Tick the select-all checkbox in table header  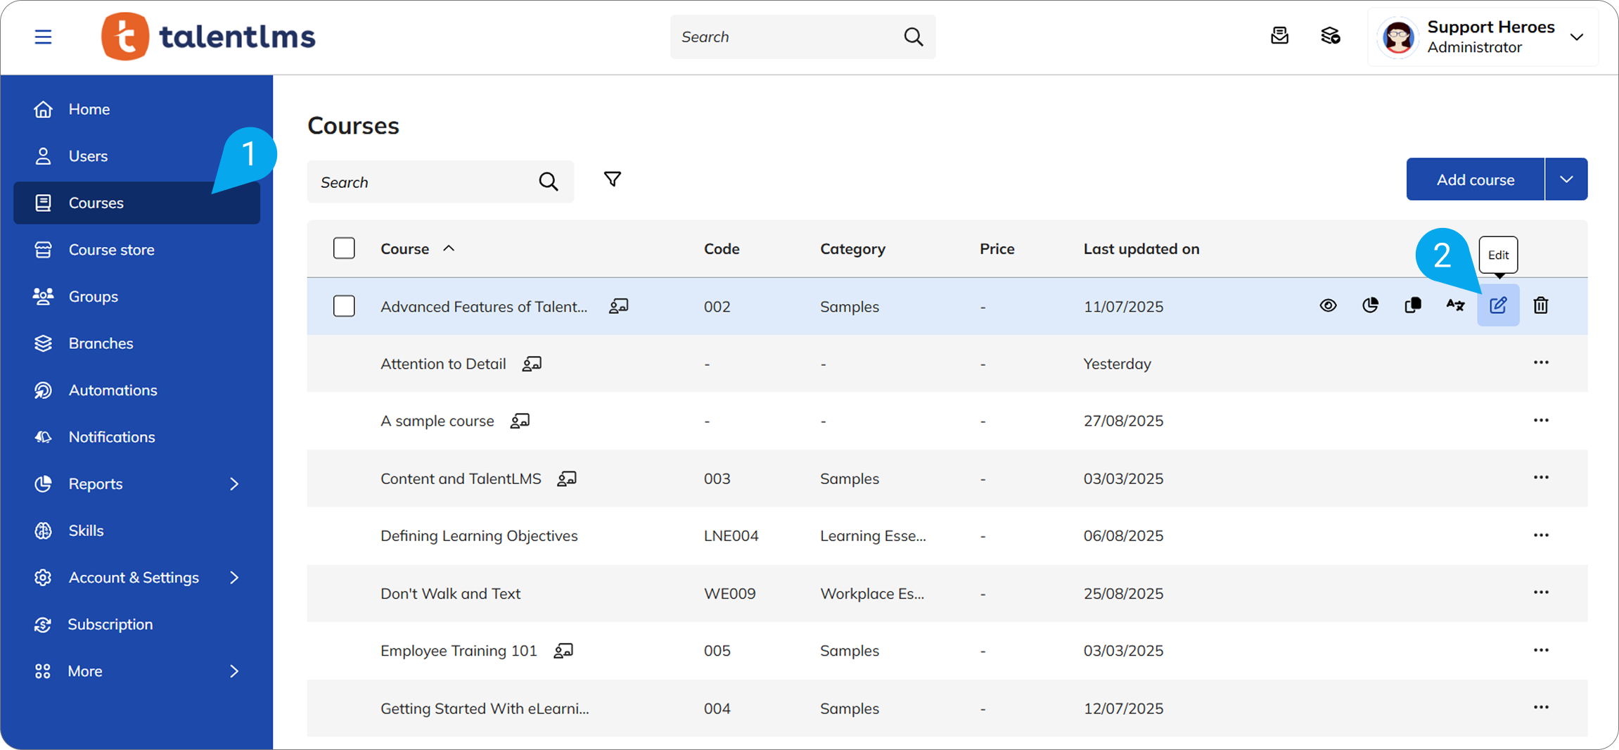pos(344,248)
